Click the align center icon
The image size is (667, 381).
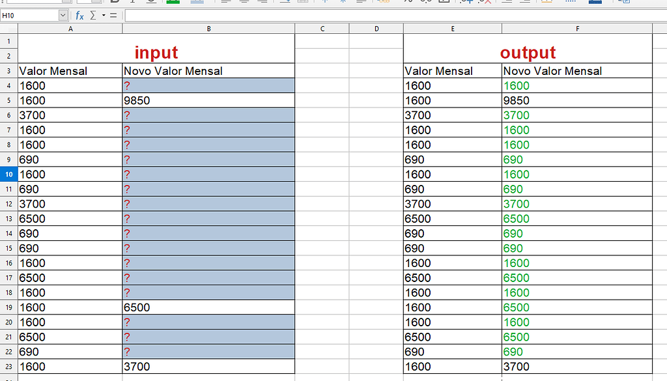[244, 2]
